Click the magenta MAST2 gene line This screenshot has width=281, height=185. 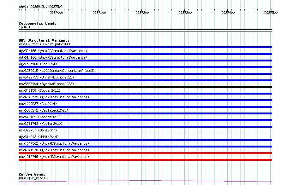pos(145,181)
